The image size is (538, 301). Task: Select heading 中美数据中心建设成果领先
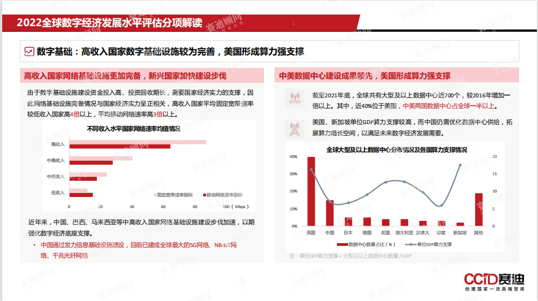click(326, 76)
